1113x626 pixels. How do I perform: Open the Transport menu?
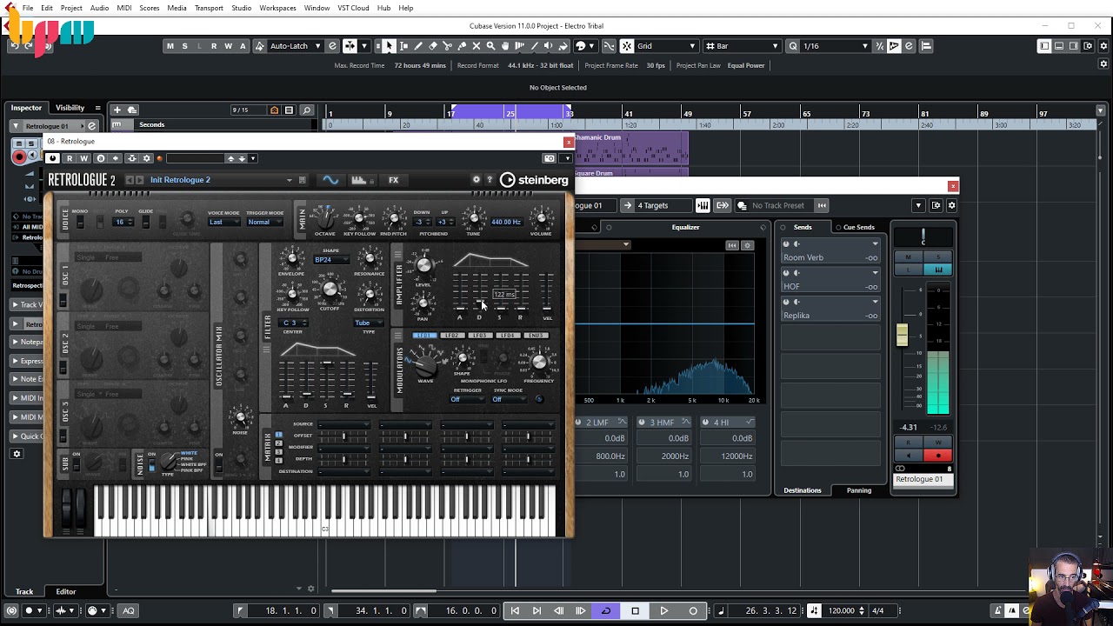[x=209, y=8]
